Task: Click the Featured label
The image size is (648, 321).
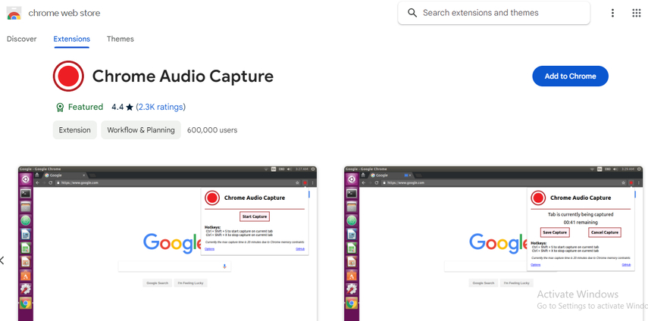Action: [x=86, y=107]
